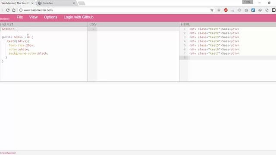Open a new browser tab
Viewport: 276px width, 155px height.
pos(82,3)
